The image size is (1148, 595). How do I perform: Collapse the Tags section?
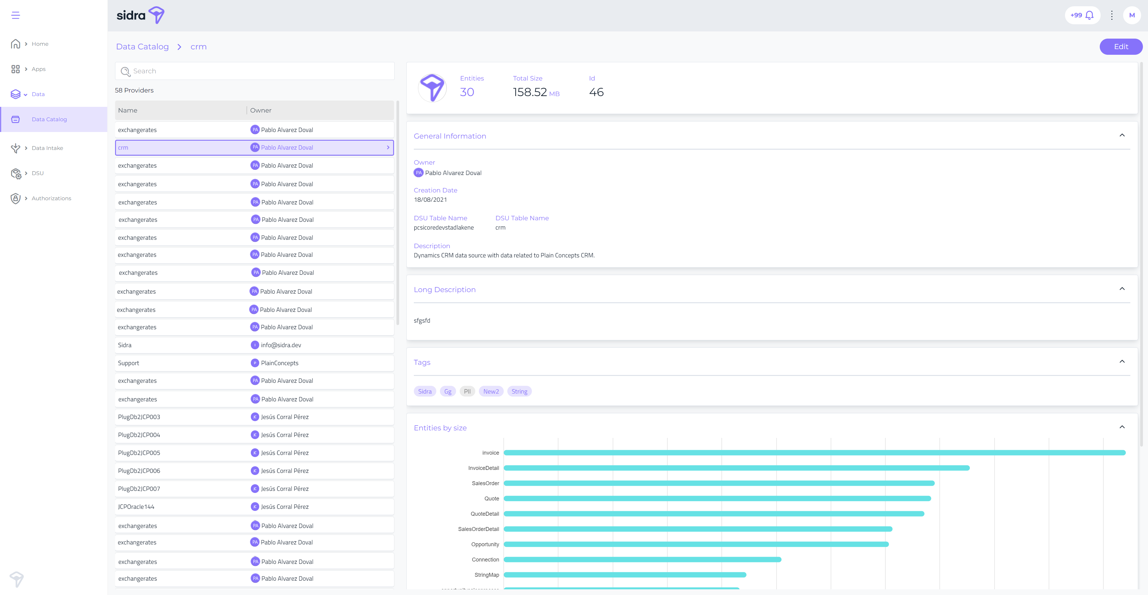tap(1122, 361)
